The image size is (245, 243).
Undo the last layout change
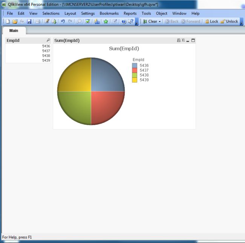[x=63, y=21]
